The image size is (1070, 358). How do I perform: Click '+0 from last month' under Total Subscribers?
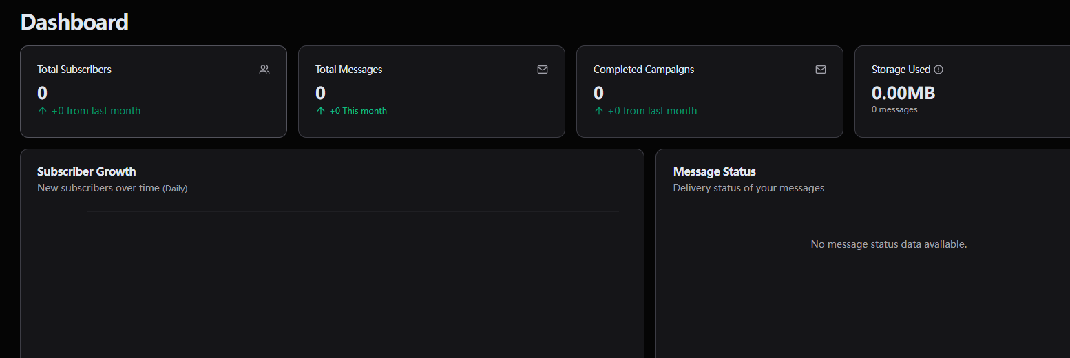point(96,111)
